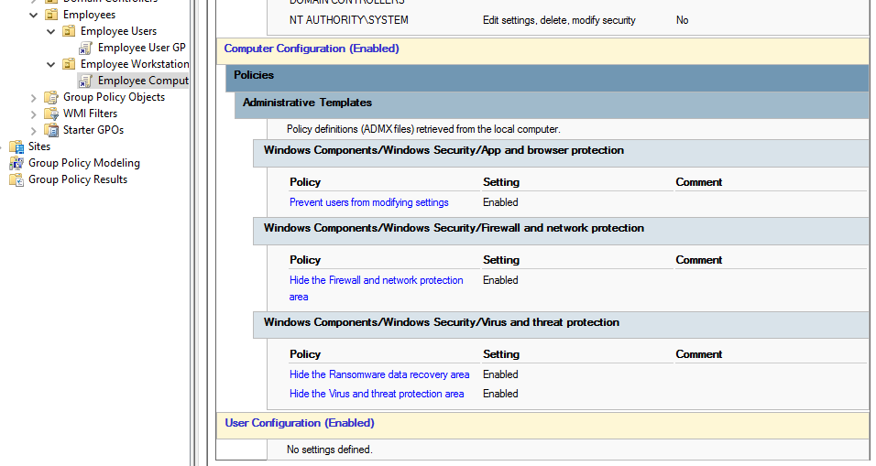
Task: Click the Employee Users OU icon
Action: [x=69, y=31]
